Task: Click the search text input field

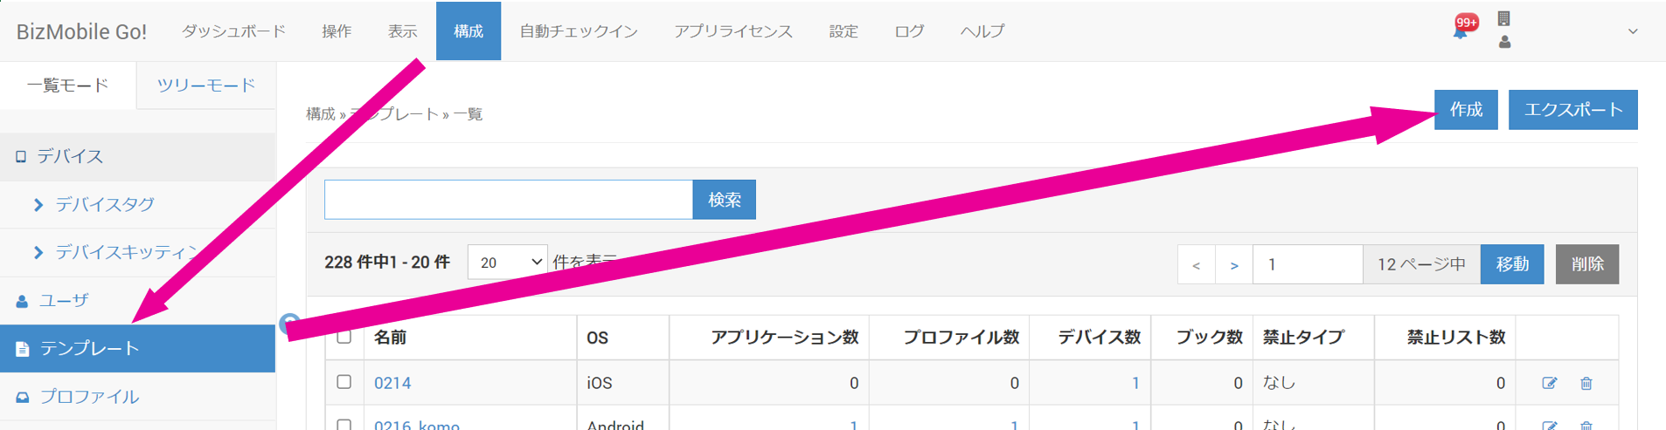Action: point(508,200)
